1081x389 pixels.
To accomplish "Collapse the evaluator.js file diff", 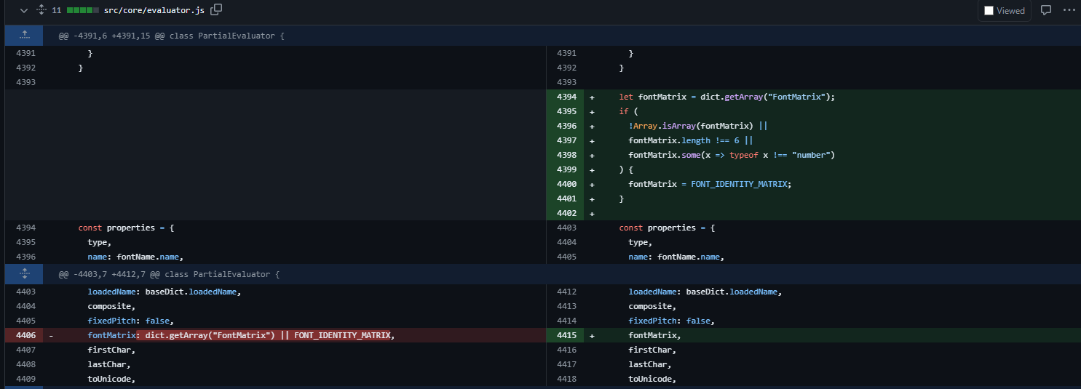I will click(x=25, y=10).
